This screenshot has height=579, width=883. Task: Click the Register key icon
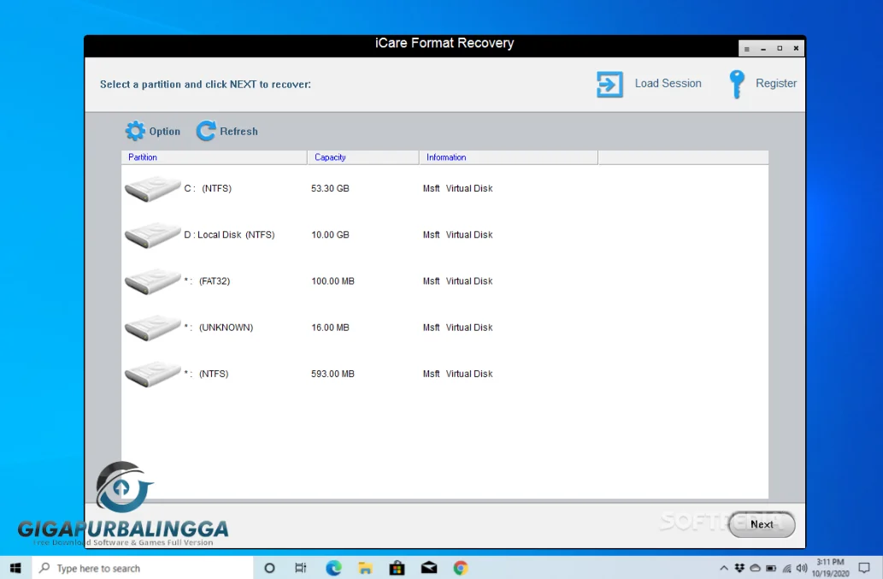(736, 84)
